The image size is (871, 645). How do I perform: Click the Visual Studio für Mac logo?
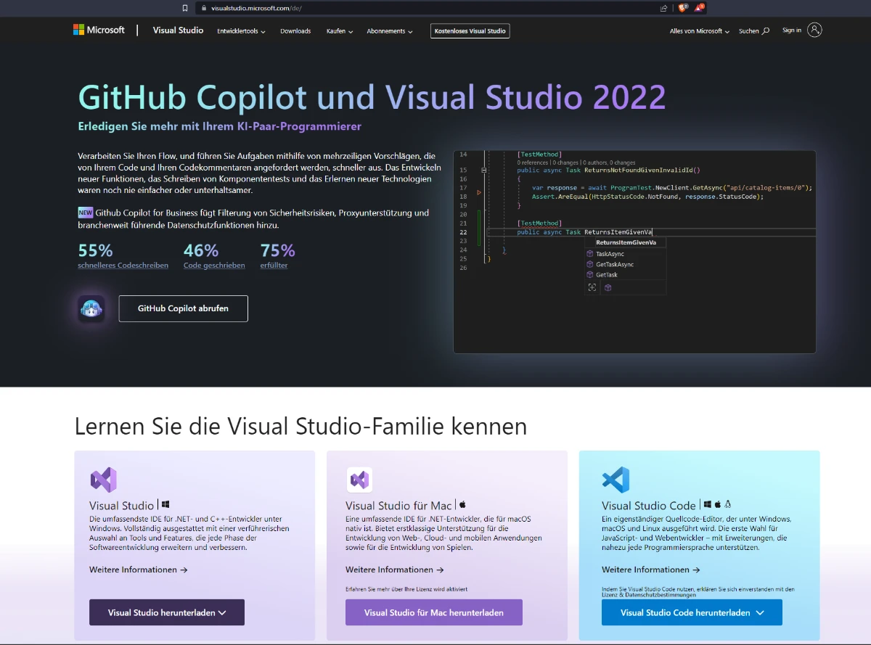[359, 480]
